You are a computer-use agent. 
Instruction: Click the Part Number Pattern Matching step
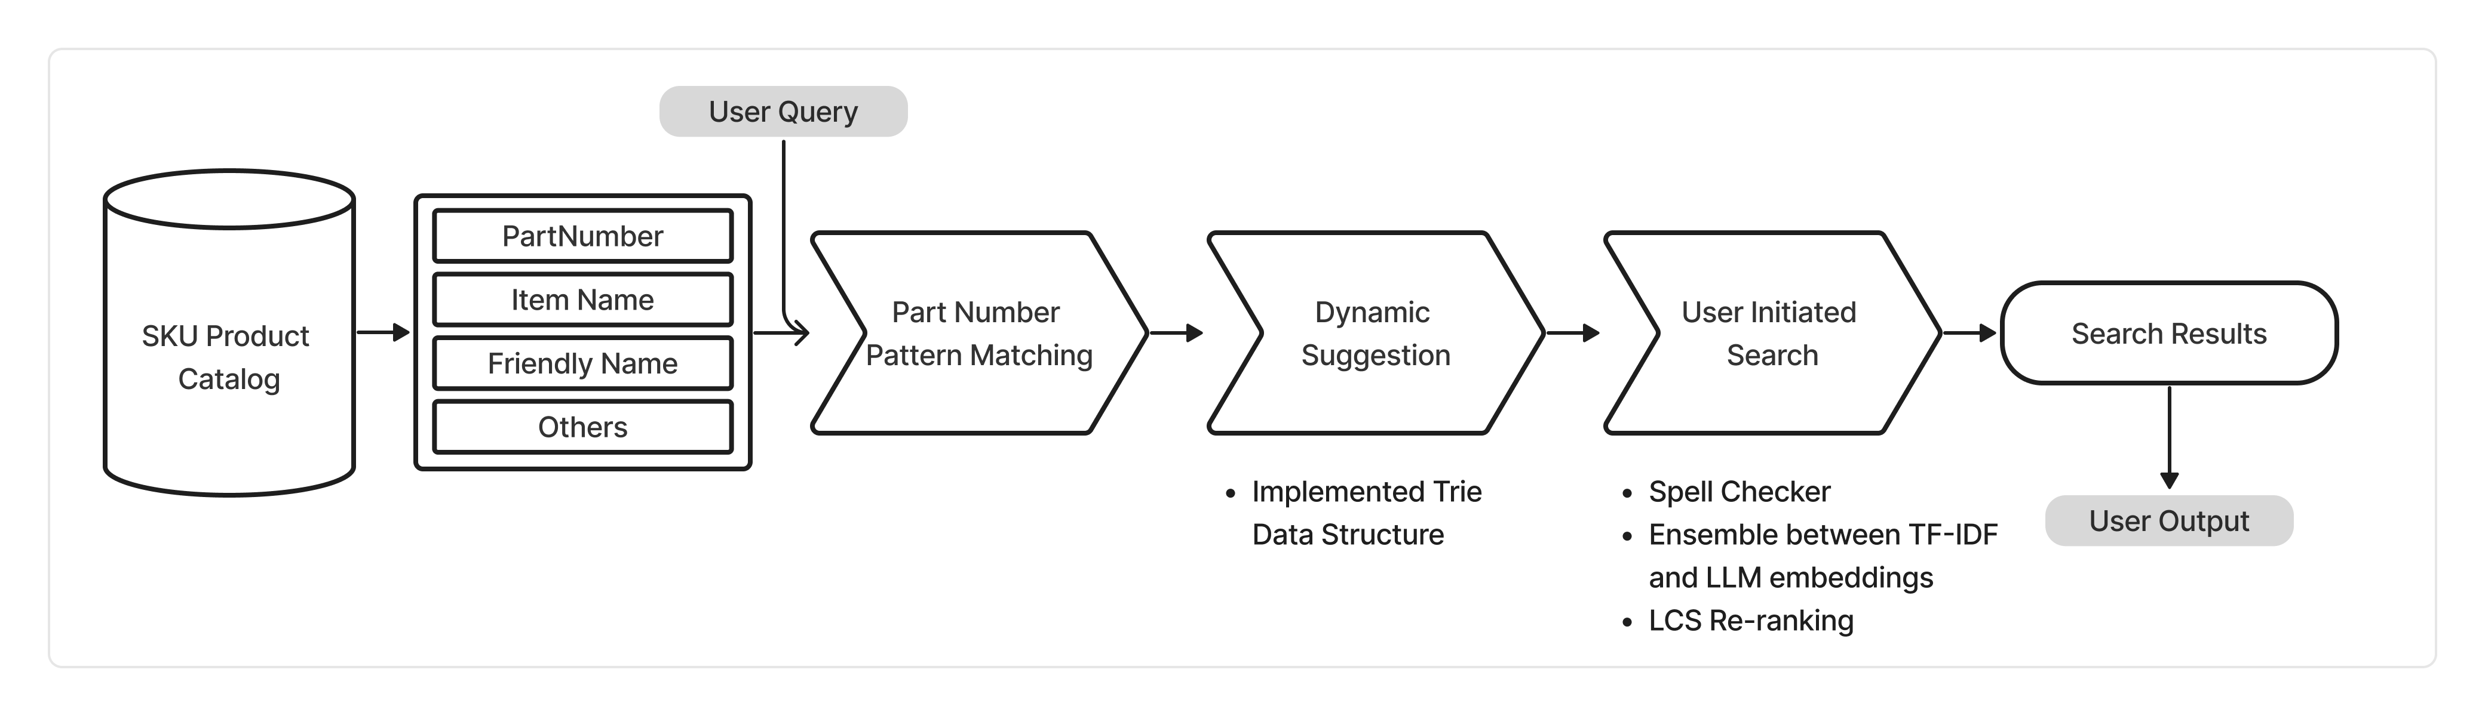pyautogui.click(x=978, y=334)
